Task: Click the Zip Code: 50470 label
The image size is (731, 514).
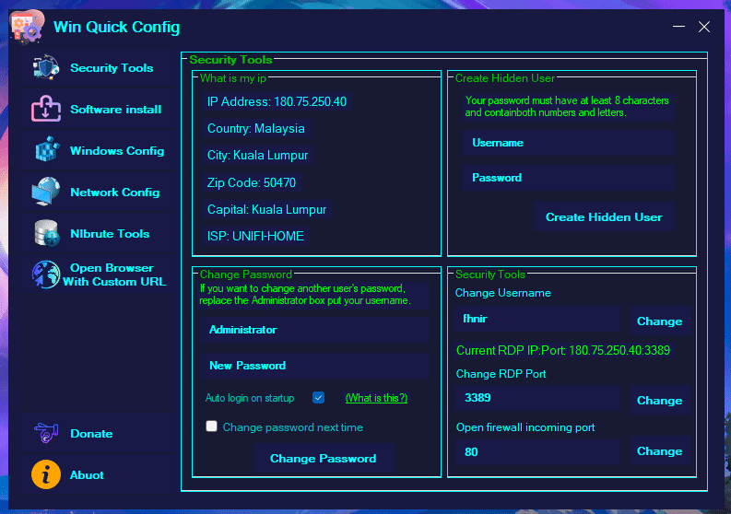Action: [252, 182]
